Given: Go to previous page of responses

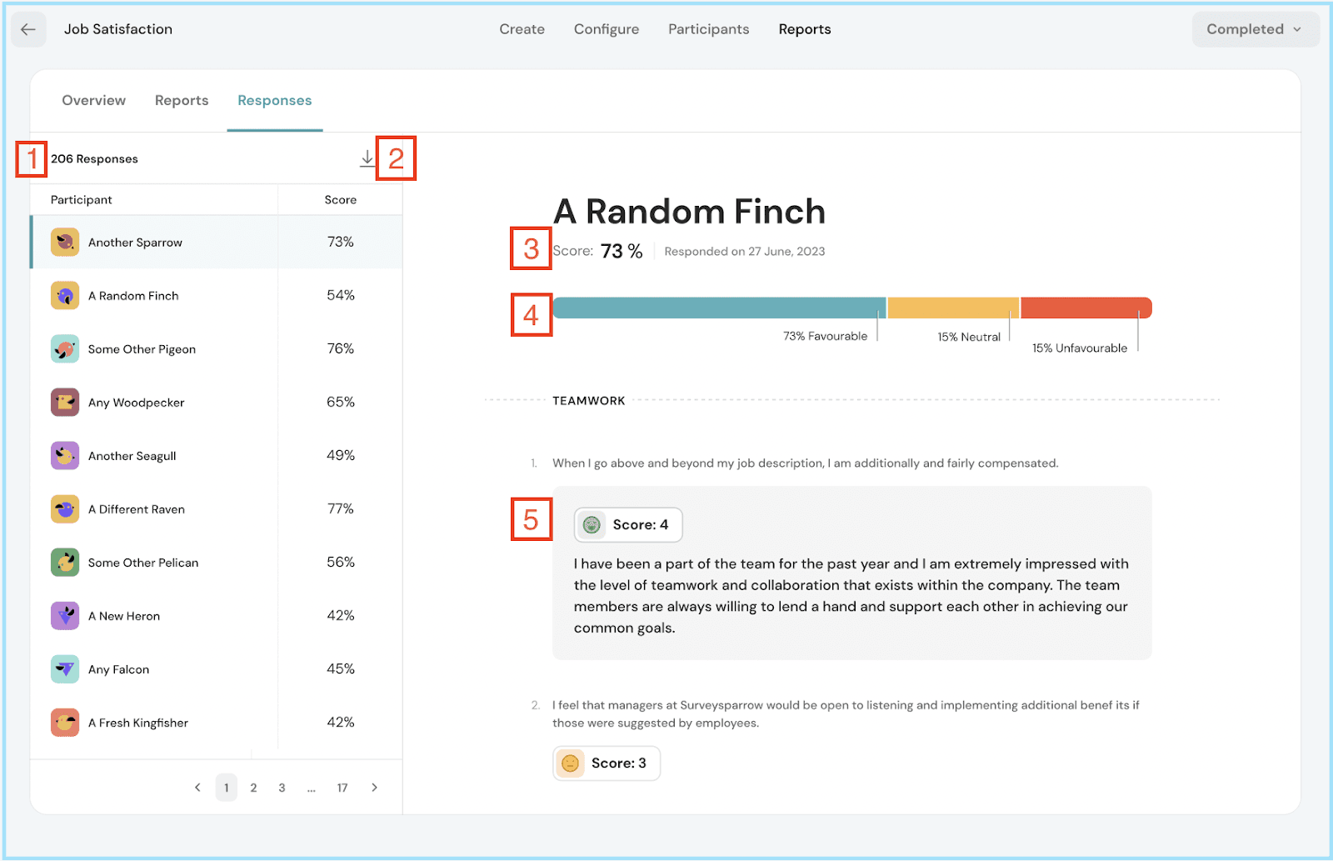Looking at the screenshot, I should click(197, 788).
